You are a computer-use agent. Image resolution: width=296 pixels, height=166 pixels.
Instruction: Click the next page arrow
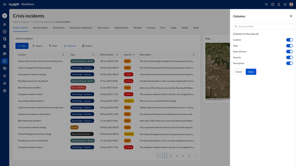pyautogui.click(x=195, y=156)
